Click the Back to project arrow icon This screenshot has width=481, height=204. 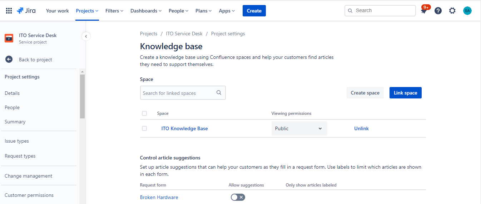point(9,60)
